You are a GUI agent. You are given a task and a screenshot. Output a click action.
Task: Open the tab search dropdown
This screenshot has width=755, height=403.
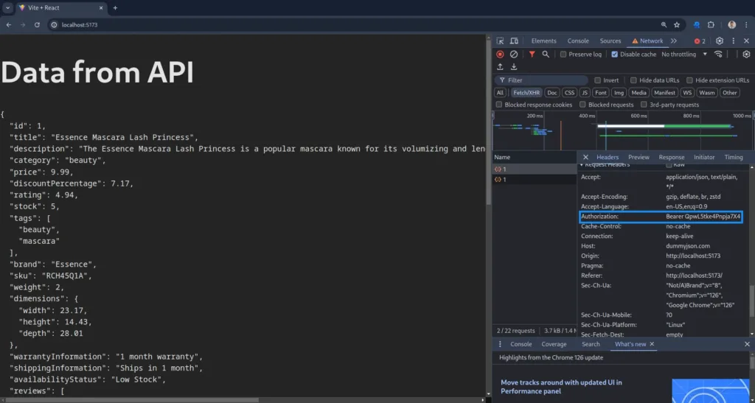[7, 7]
